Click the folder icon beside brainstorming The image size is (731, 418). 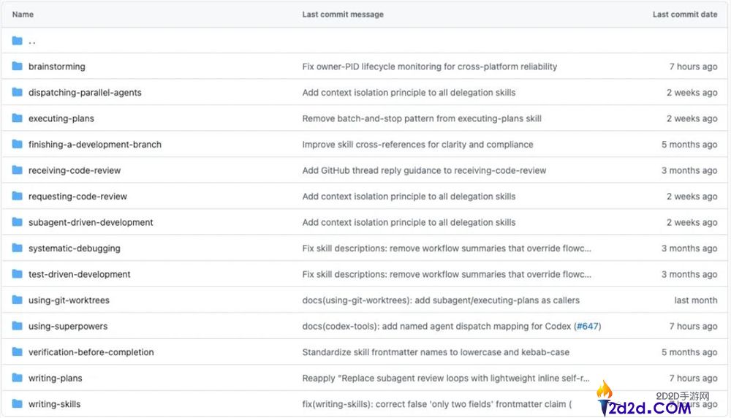tap(18, 66)
